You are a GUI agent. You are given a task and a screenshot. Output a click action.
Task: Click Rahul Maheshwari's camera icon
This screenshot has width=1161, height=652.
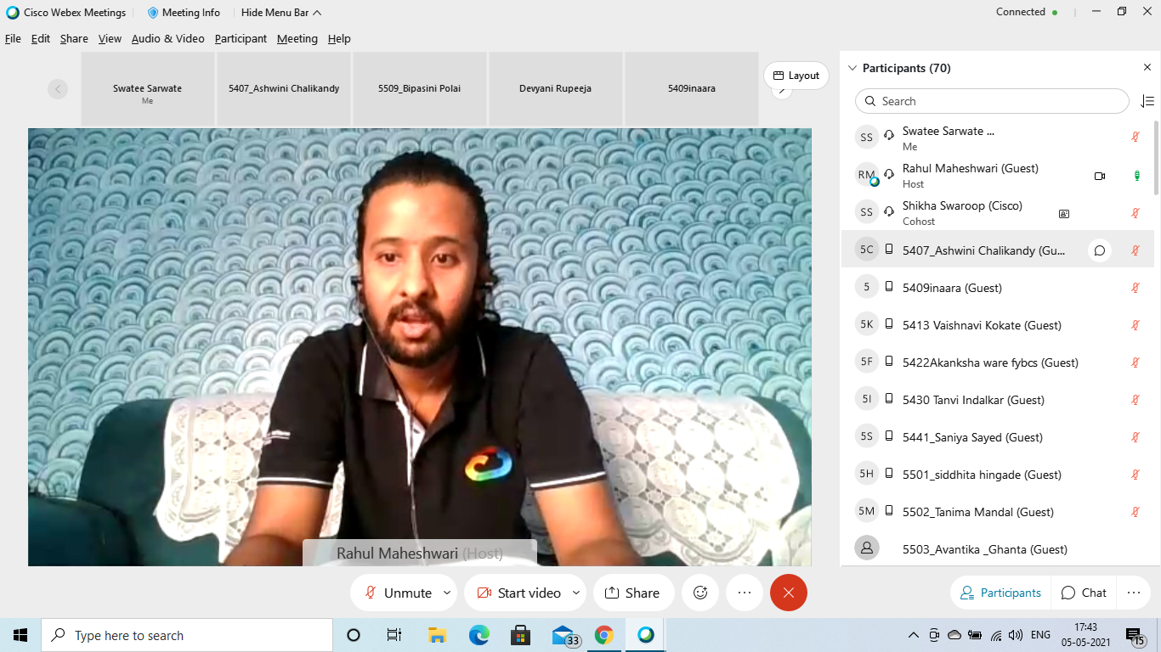pos(1100,175)
